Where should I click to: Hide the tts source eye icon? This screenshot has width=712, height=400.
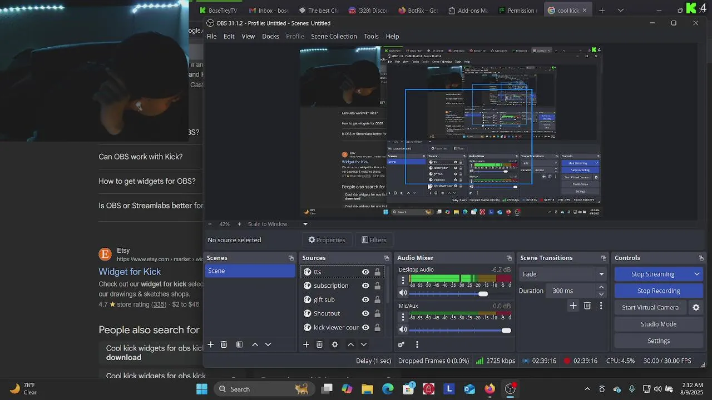pyautogui.click(x=365, y=272)
